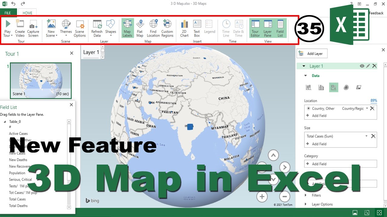Click the Add Layer button
Image resolution: width=387 pixels, height=217 pixels.
(x=312, y=53)
